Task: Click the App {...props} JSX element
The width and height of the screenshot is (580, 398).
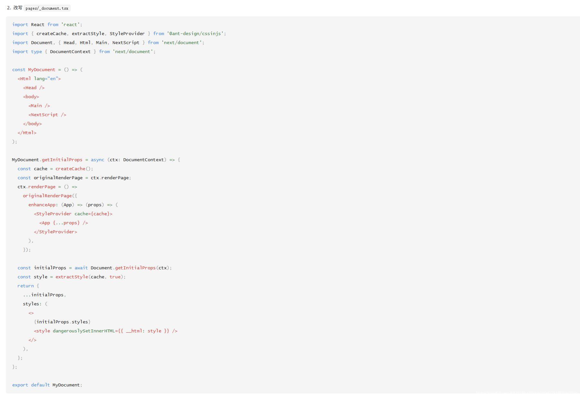Action: [x=64, y=223]
